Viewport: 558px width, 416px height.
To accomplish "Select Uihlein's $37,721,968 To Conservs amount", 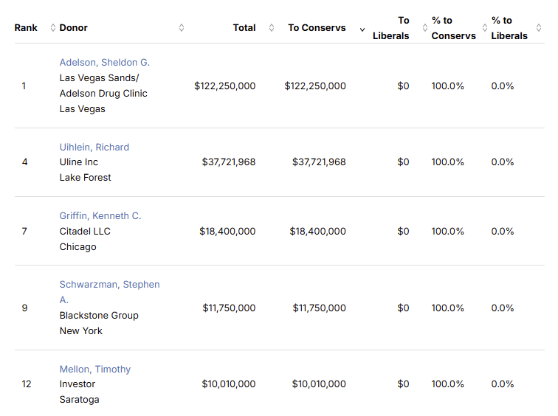I will pyautogui.click(x=319, y=162).
